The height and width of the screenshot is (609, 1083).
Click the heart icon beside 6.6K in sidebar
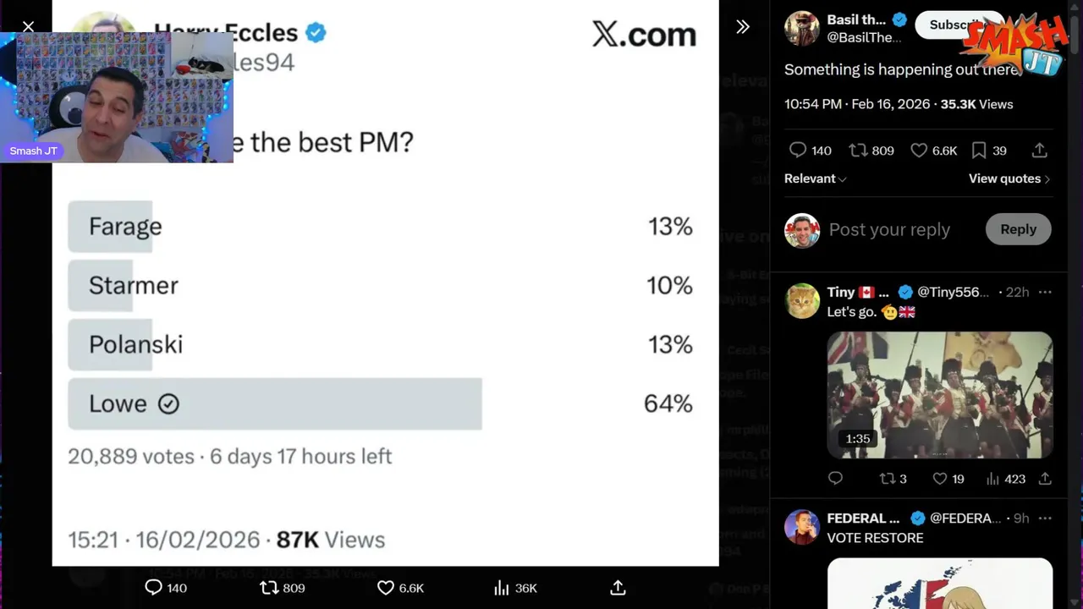coord(919,151)
